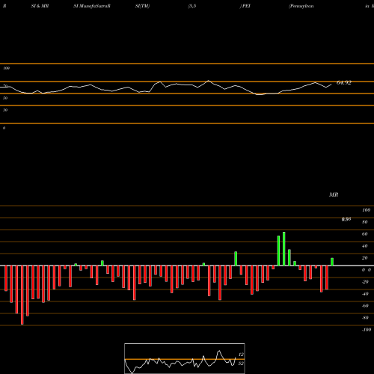This screenshot has width=374, height=374.
Task: Click the last green bar on the MR histogram
Action: 332,262
